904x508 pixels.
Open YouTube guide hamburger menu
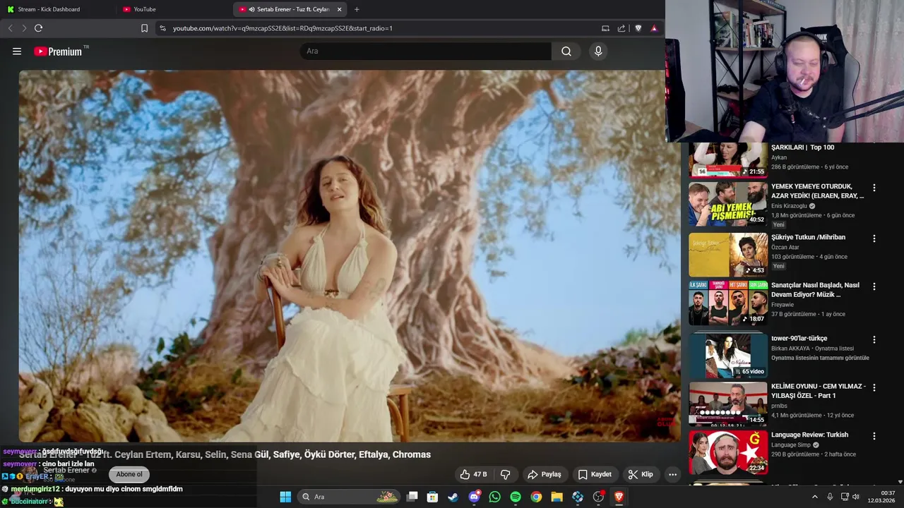pos(17,52)
